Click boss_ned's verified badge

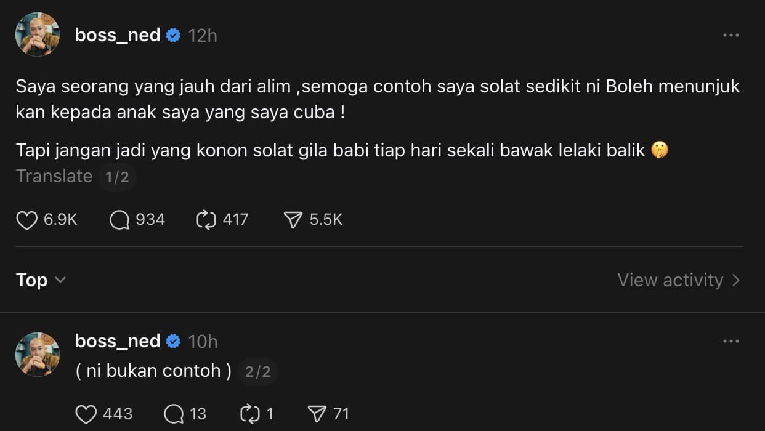coord(174,35)
